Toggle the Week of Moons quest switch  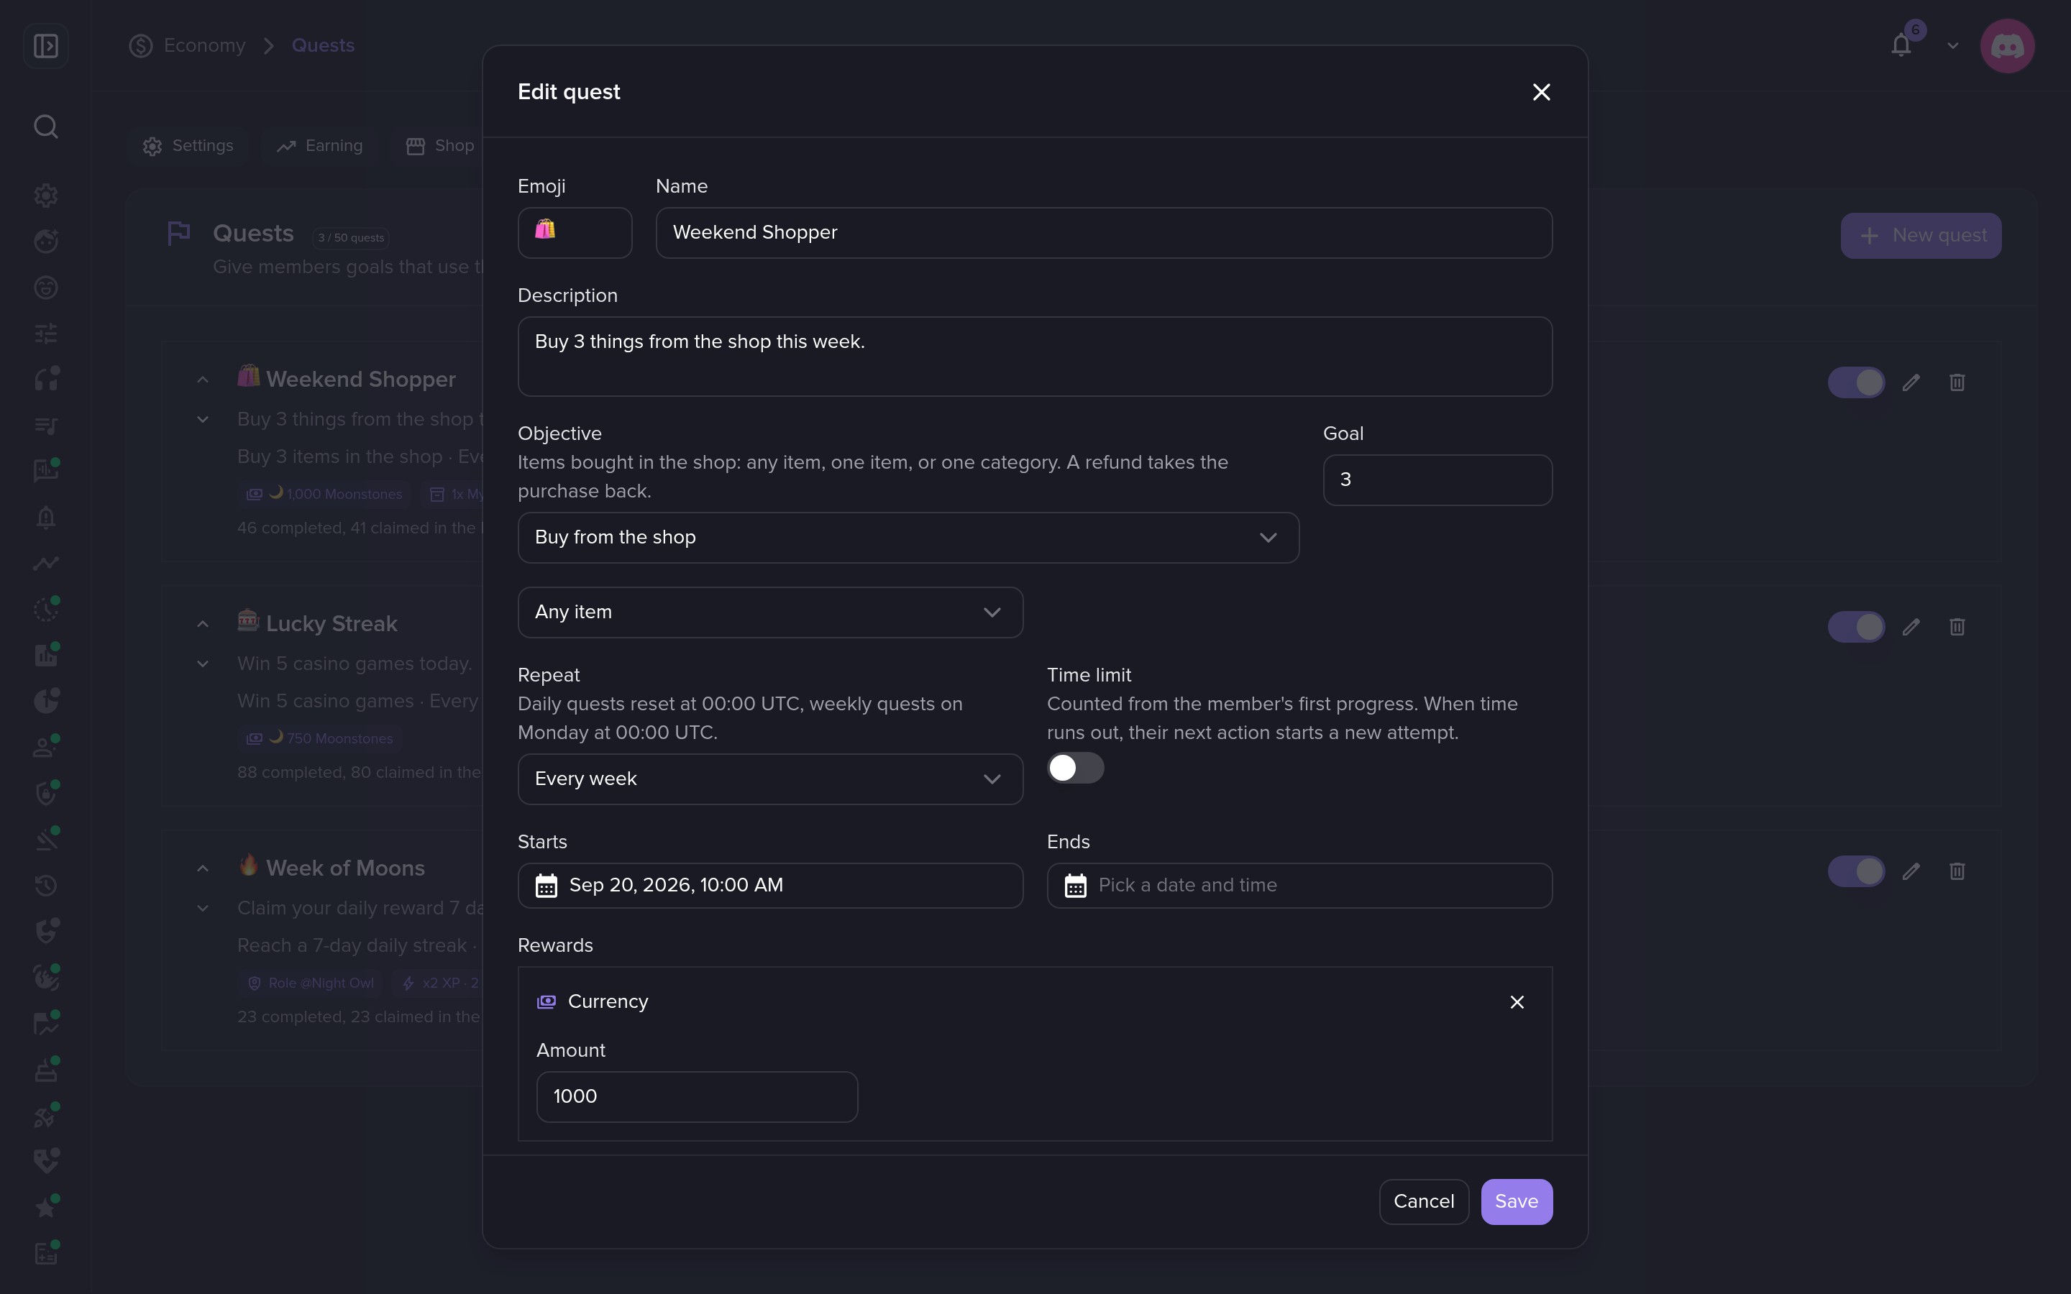1855,871
